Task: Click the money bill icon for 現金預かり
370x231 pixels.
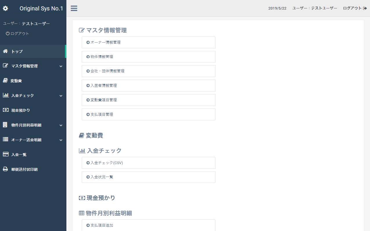Action: click(x=6, y=110)
